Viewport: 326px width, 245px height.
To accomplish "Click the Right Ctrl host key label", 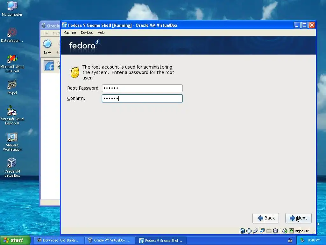I will coord(302,231).
